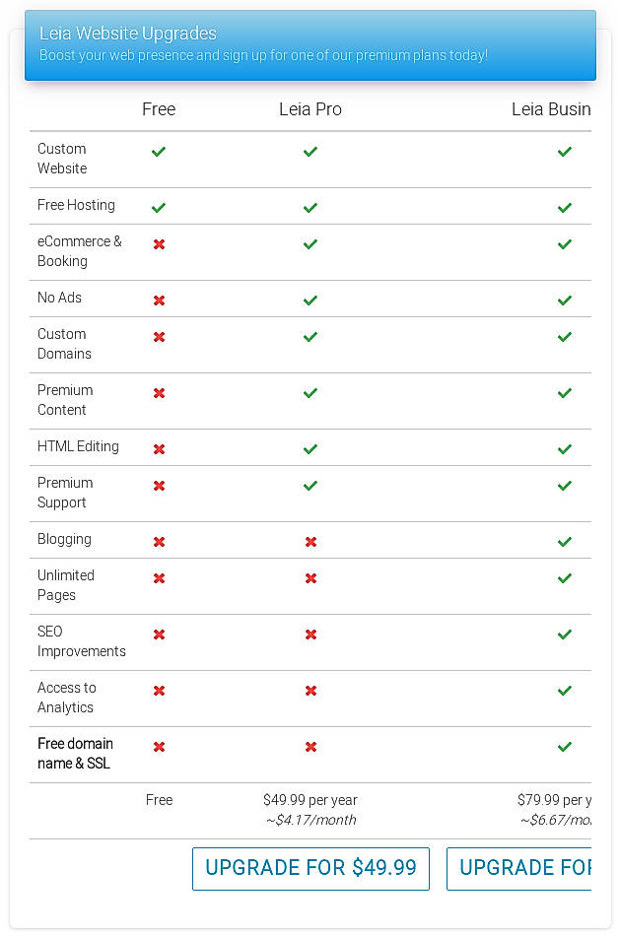Screen dimensions: 620x936
Task: Click the checkmark for Free domain name & SSL
Action: pyautogui.click(x=564, y=746)
